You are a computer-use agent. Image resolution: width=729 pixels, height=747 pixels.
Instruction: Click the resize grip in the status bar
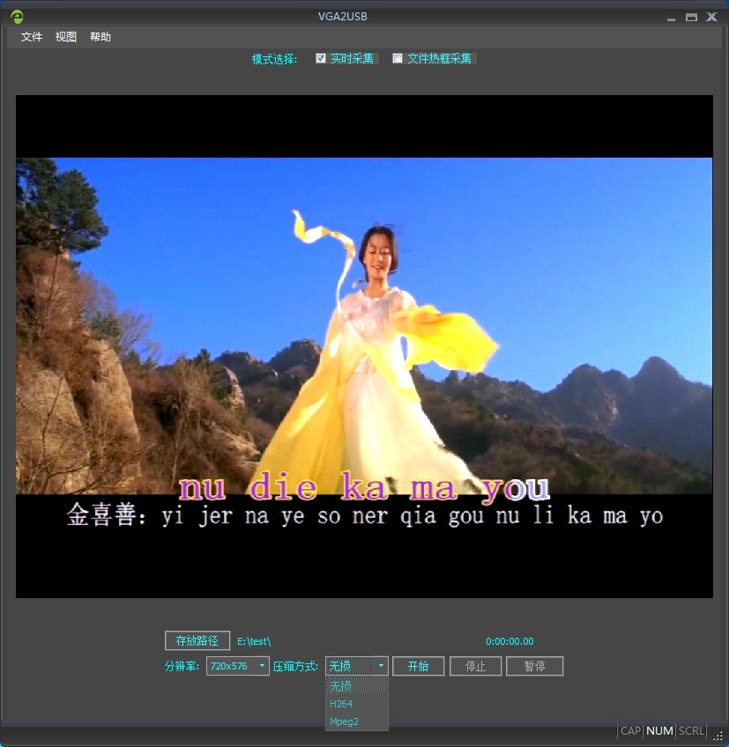717,734
